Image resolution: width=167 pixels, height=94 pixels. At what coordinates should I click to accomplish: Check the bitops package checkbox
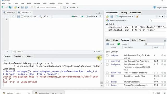(x=107, y=82)
